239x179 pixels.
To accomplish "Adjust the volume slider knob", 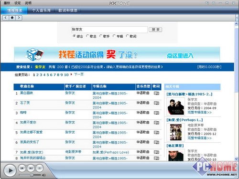I will 32,175.
